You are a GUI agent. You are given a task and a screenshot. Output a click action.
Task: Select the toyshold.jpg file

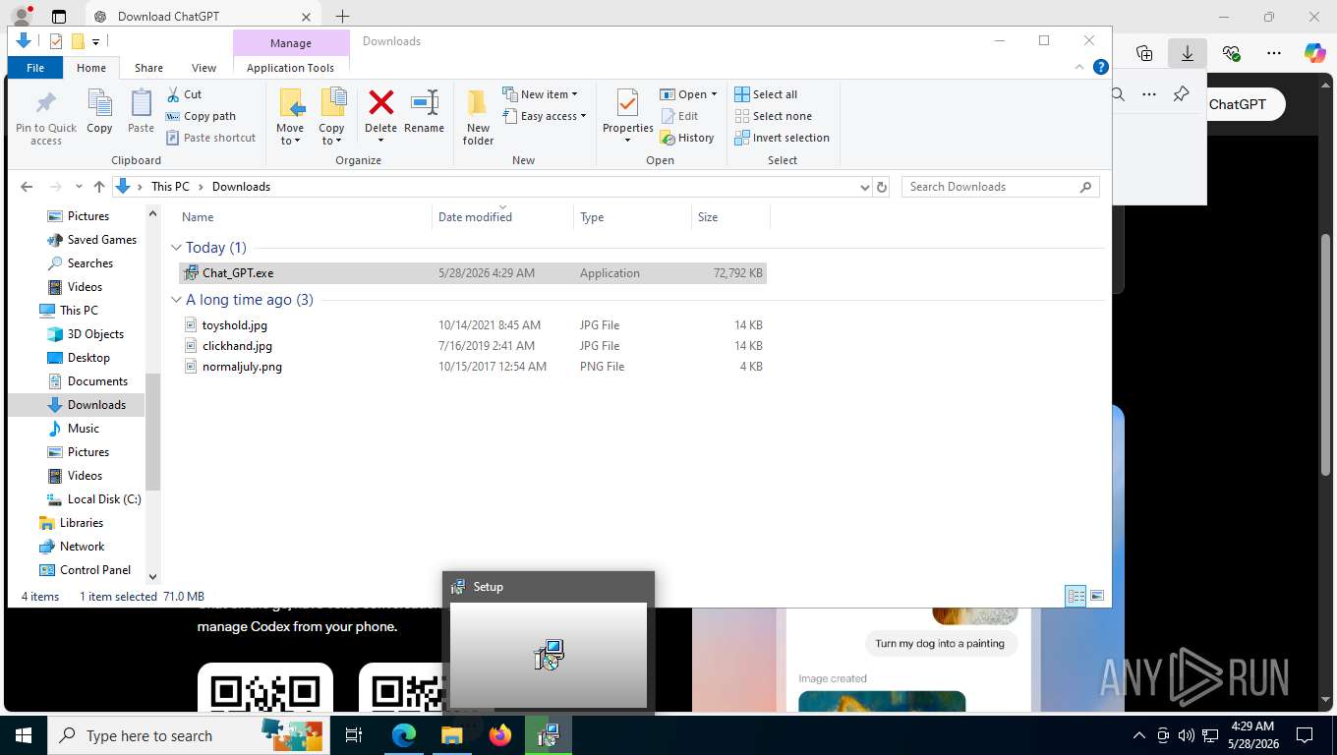[x=473, y=325]
